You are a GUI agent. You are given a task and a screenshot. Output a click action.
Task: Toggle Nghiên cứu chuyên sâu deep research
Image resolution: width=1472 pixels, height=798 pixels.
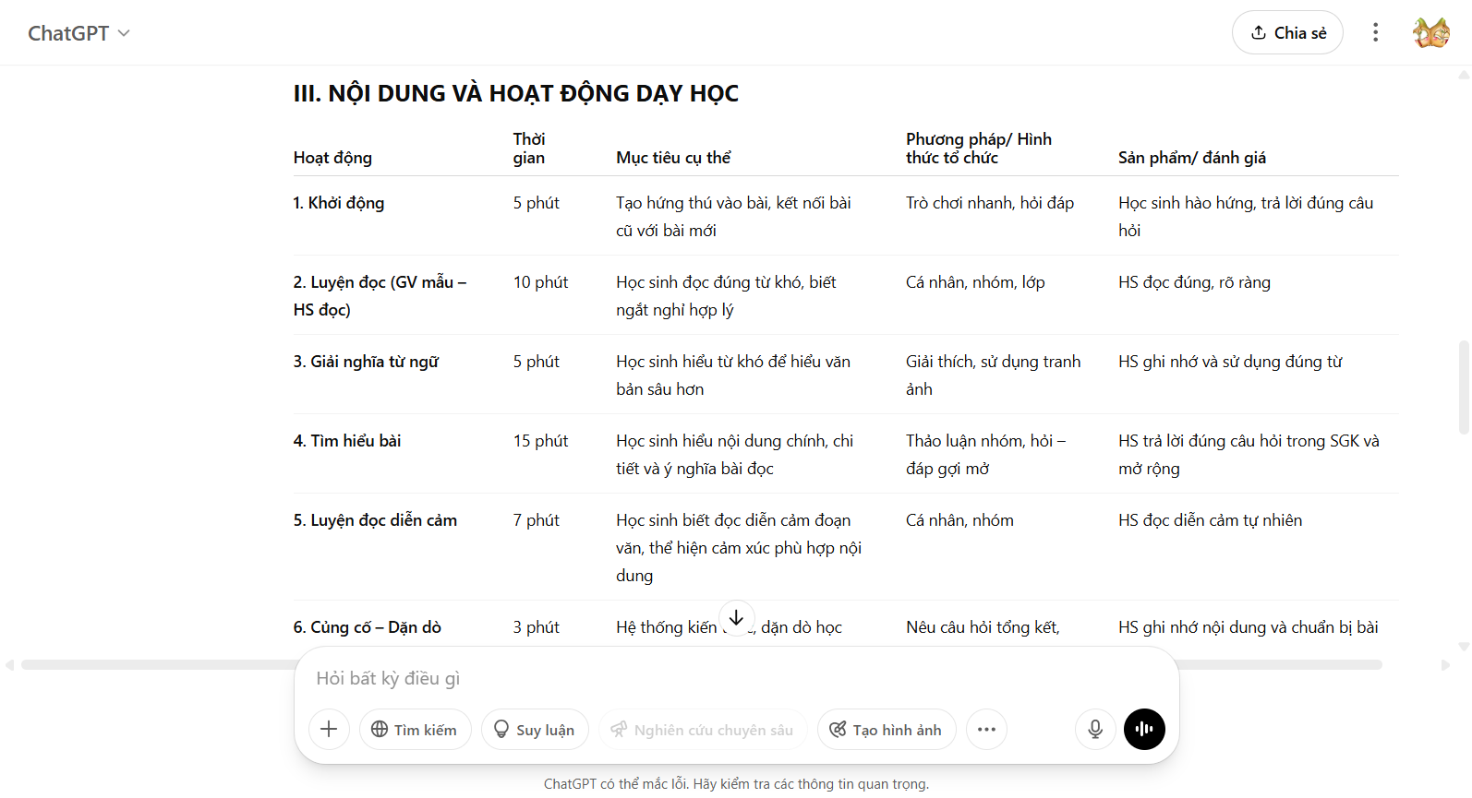702,730
